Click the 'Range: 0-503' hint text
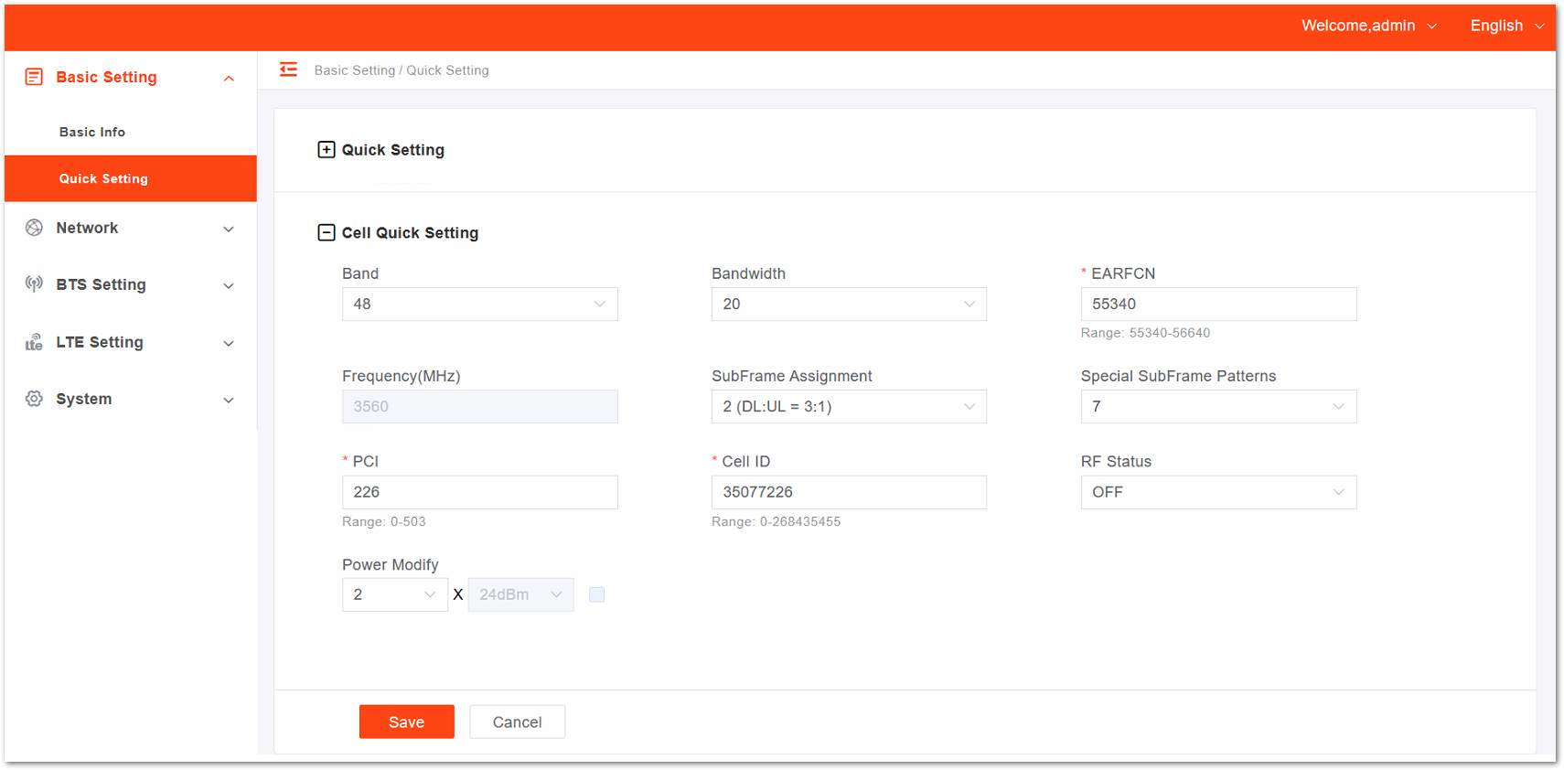1564x770 pixels. click(x=384, y=521)
